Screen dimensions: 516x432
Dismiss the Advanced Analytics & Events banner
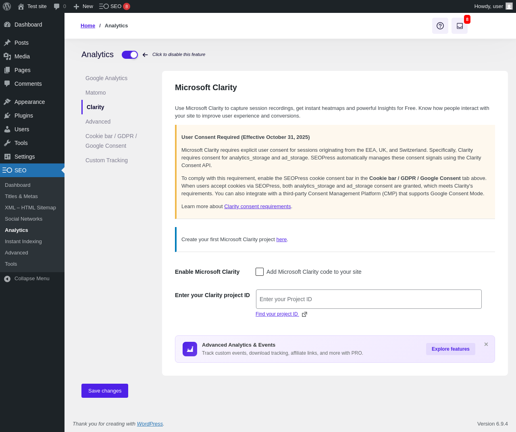point(486,344)
